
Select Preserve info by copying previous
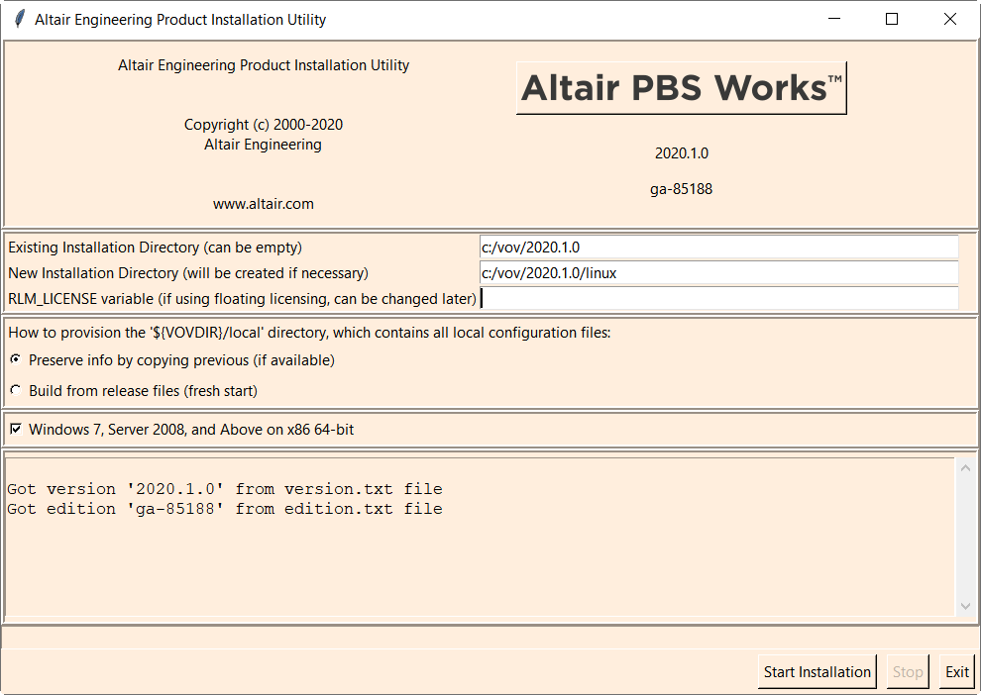(15, 359)
